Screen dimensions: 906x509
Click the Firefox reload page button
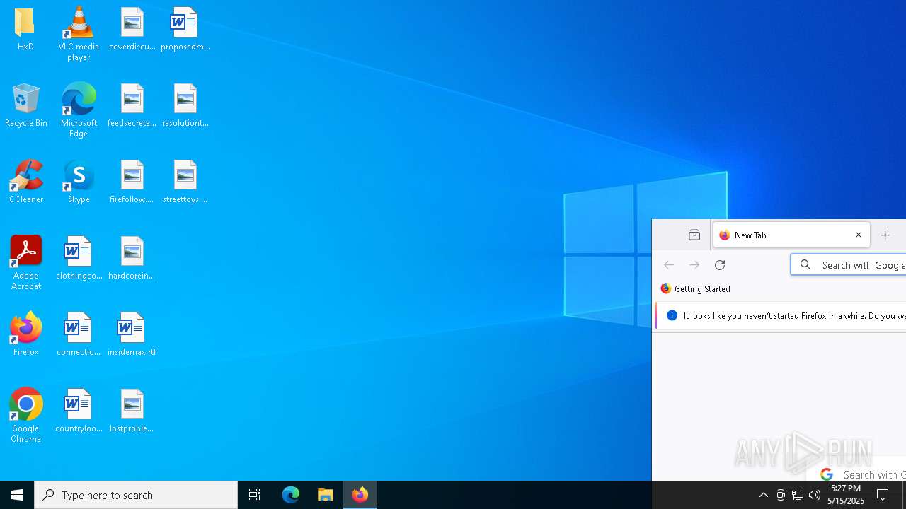[720, 264]
